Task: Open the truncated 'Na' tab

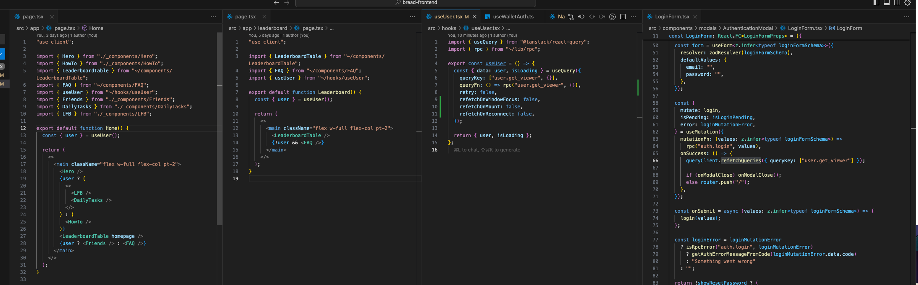Action: click(x=557, y=17)
